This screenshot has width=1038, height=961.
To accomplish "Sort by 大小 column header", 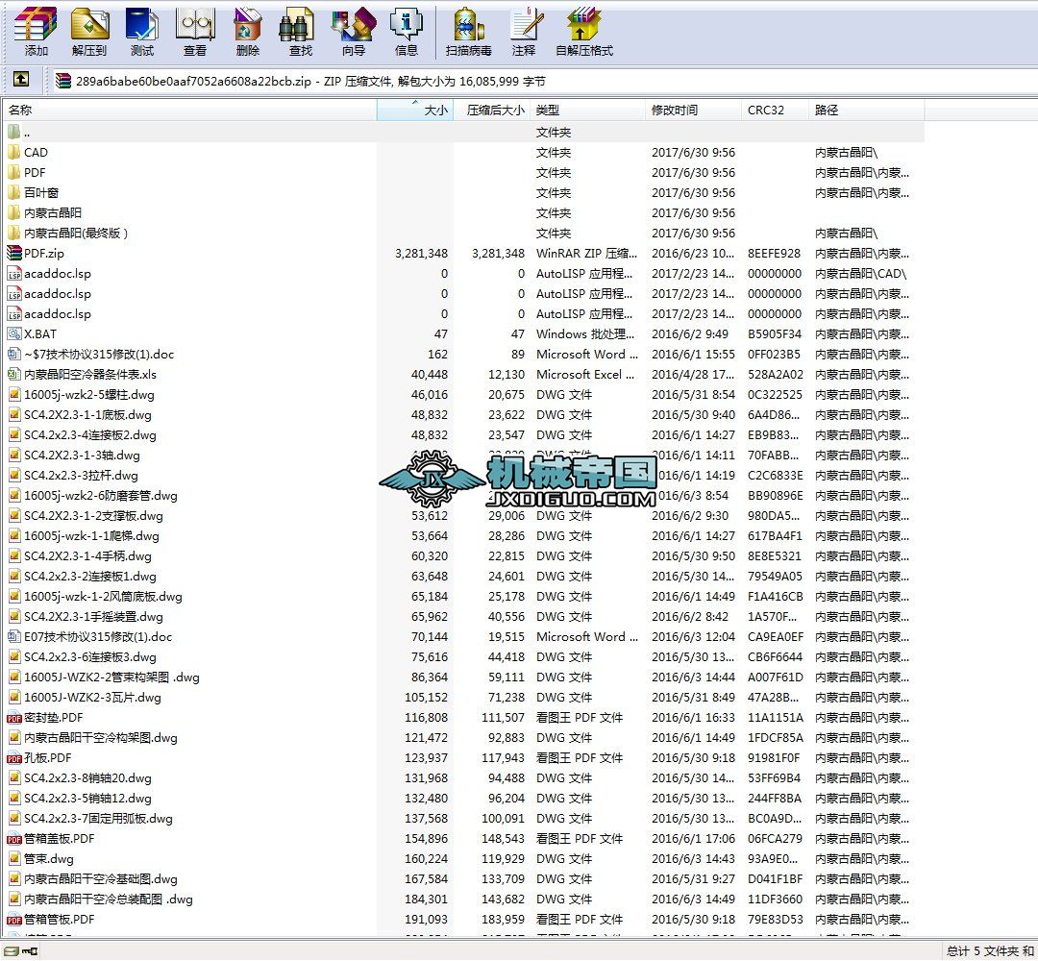I will (x=415, y=110).
